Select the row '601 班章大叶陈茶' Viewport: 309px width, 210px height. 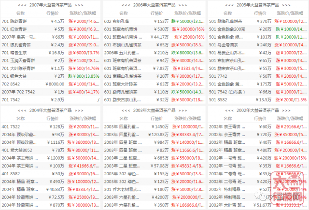[154, 84]
